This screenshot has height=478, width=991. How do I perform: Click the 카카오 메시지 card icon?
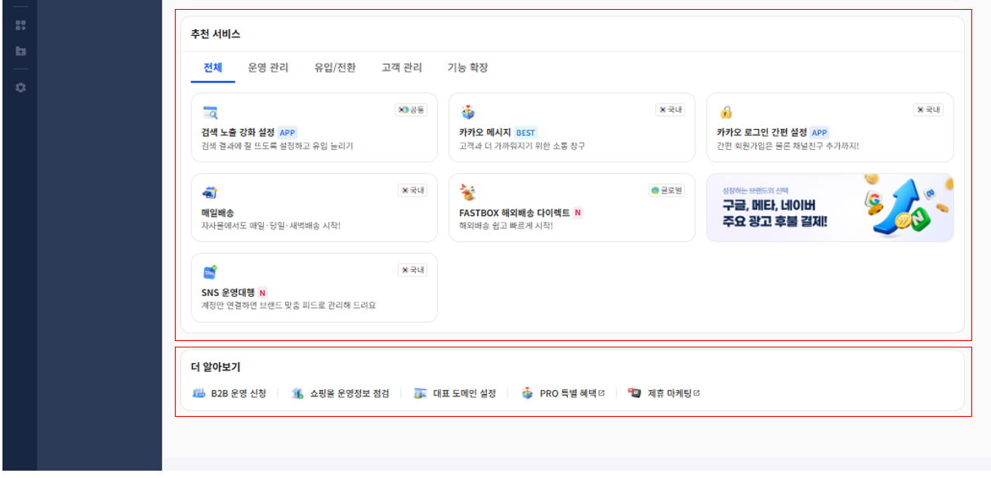[x=467, y=113]
